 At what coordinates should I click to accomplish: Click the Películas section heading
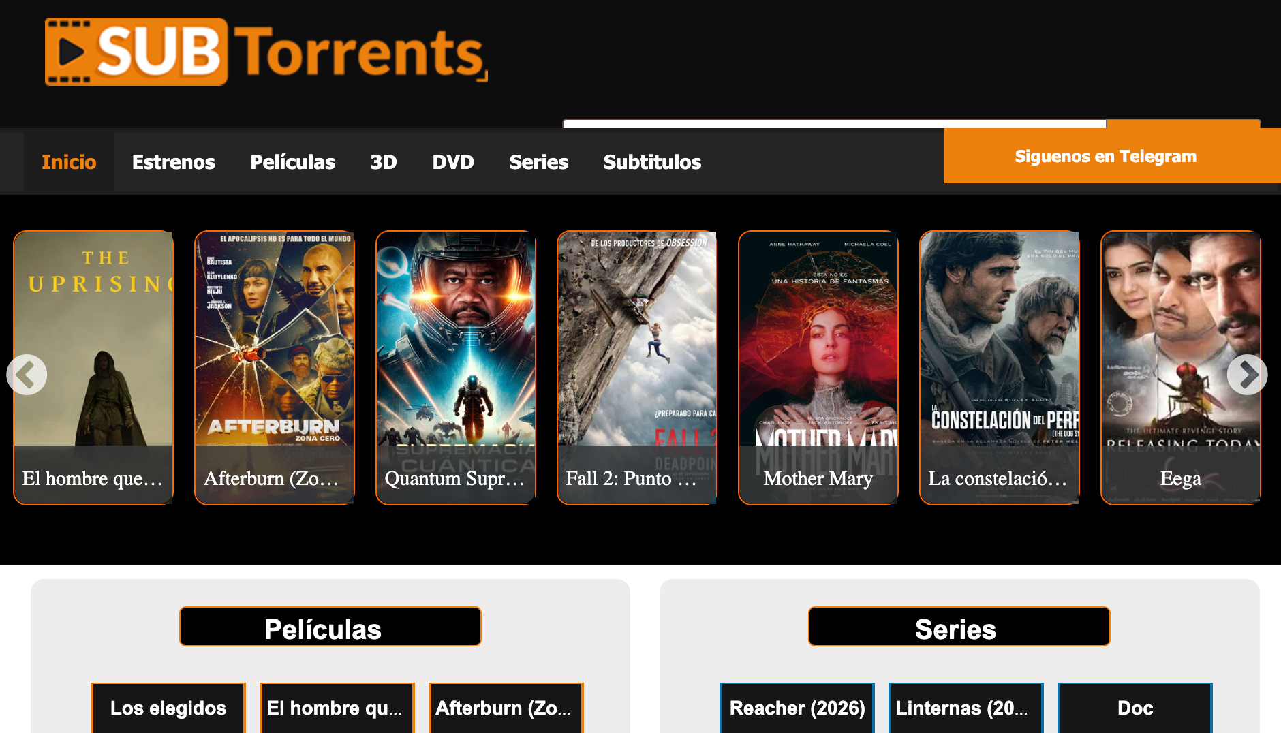[330, 627]
